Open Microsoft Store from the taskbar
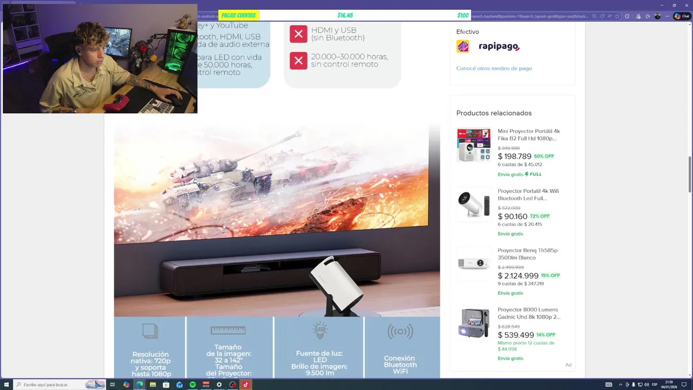Screen dimensions: 693x390 (x=166, y=385)
